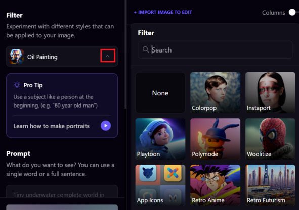
Task: Click the Oil Painting portrait thumbnail icon
Action: tap(17, 57)
